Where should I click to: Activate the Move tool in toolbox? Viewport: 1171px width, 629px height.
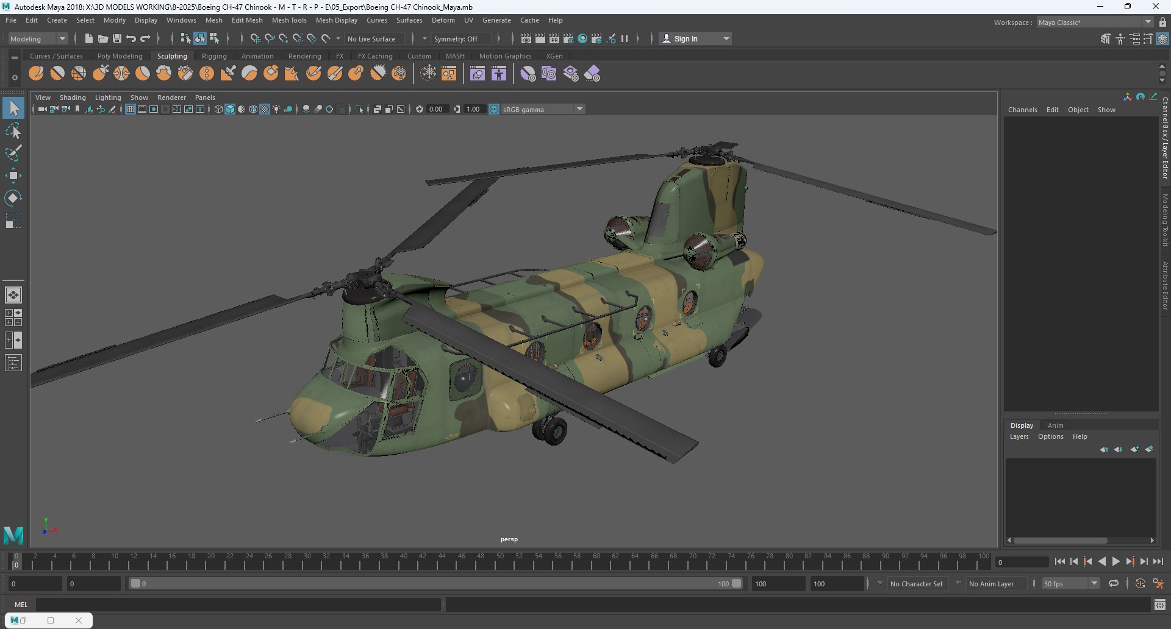(13, 176)
